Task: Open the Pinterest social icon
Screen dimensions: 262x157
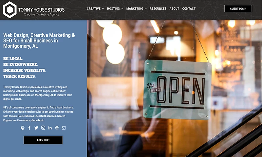Action: coord(57,128)
